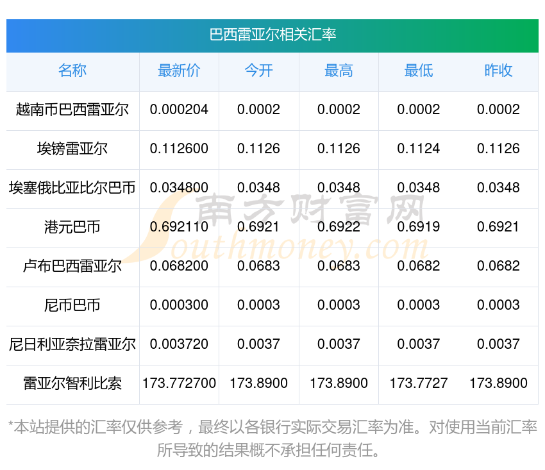Click the 雷亚尔智利比索 row name
This screenshot has height=470, width=545.
[x=72, y=383]
